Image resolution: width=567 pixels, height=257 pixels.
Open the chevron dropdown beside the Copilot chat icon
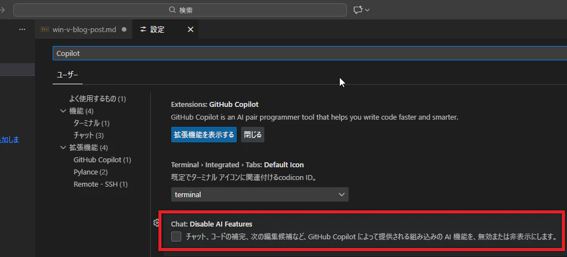click(x=367, y=10)
